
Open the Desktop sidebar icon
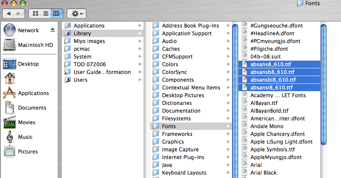click(x=9, y=64)
